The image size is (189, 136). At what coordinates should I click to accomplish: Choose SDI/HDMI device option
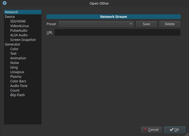(18, 21)
